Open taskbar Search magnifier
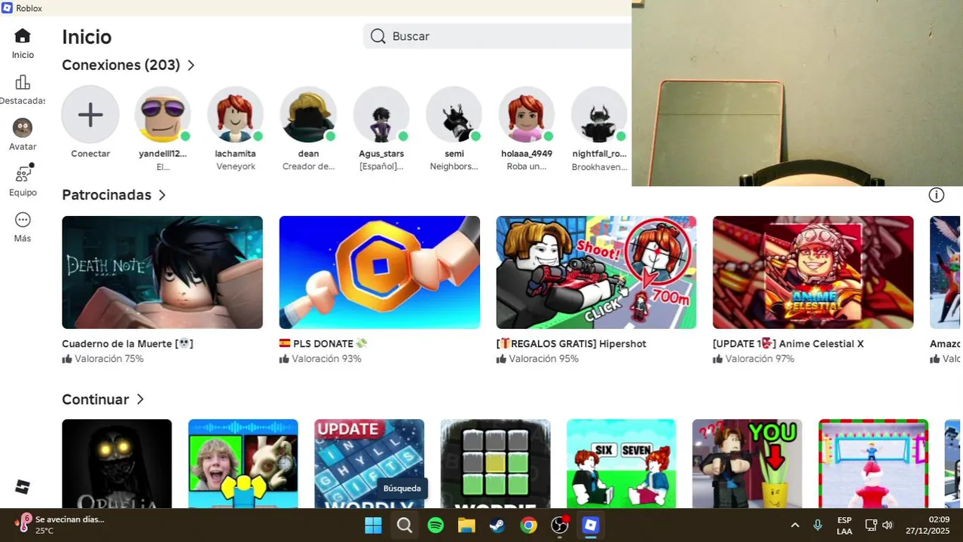Viewport: 963px width, 542px height. coord(405,525)
